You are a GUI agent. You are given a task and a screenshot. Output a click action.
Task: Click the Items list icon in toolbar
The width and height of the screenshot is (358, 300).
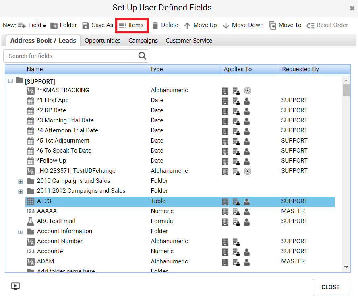coord(122,25)
